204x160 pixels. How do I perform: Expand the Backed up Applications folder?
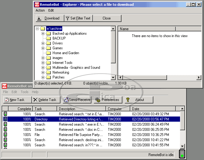point(43,33)
